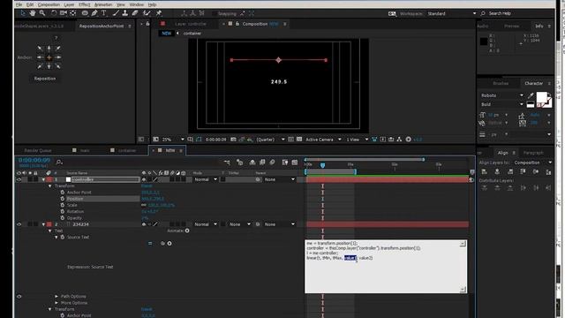Click the Reposition button
Viewport: 565px width, 318px height.
click(45, 79)
